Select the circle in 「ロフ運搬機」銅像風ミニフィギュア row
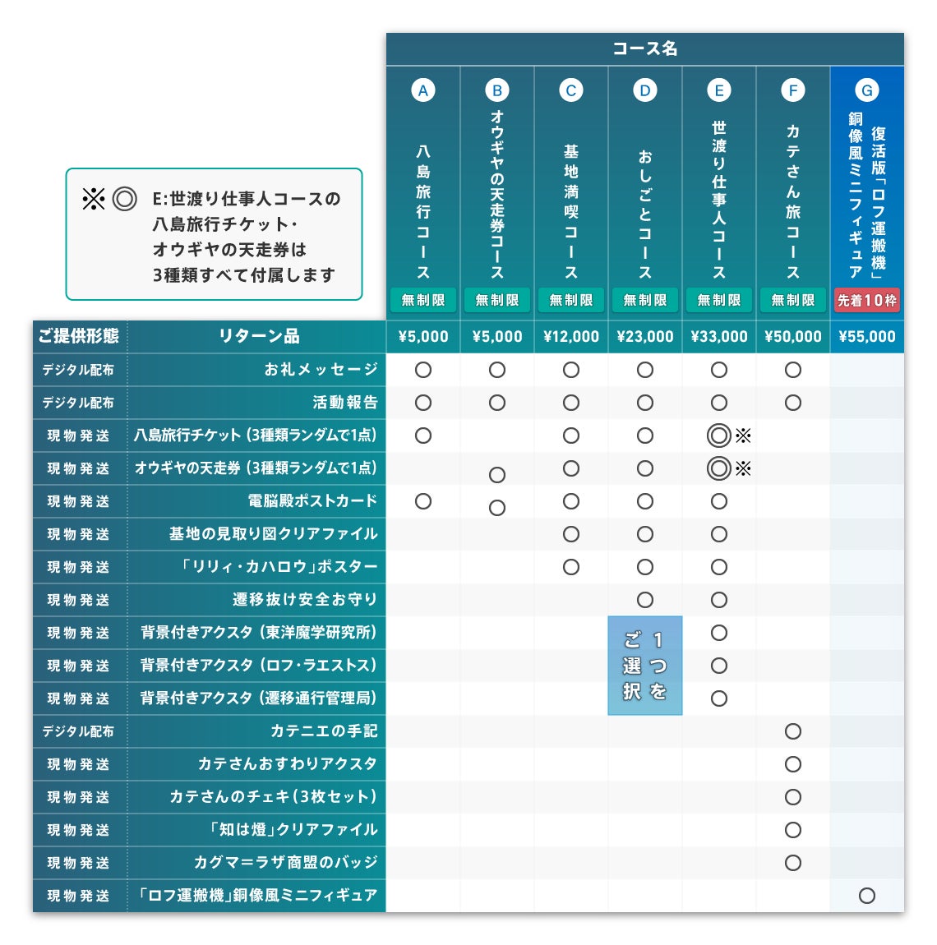The width and height of the screenshot is (937, 945). coord(866,896)
